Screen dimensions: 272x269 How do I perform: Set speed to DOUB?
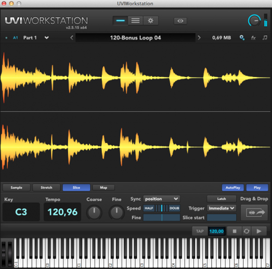point(174,208)
